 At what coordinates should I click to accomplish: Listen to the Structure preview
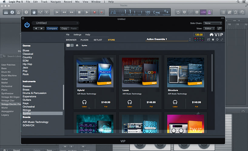click(x=175, y=103)
